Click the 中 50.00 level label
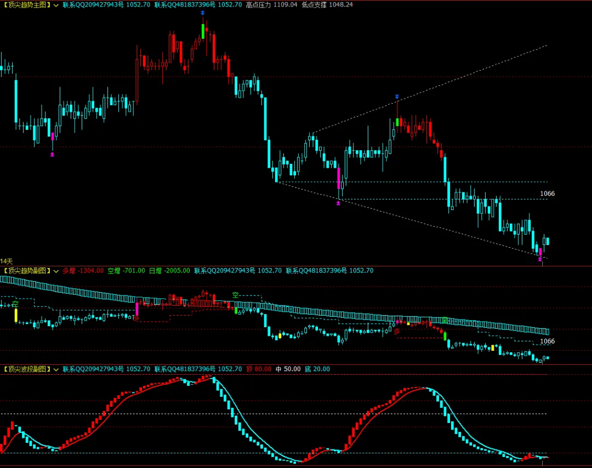Image resolution: width=592 pixels, height=468 pixels. tap(288, 369)
